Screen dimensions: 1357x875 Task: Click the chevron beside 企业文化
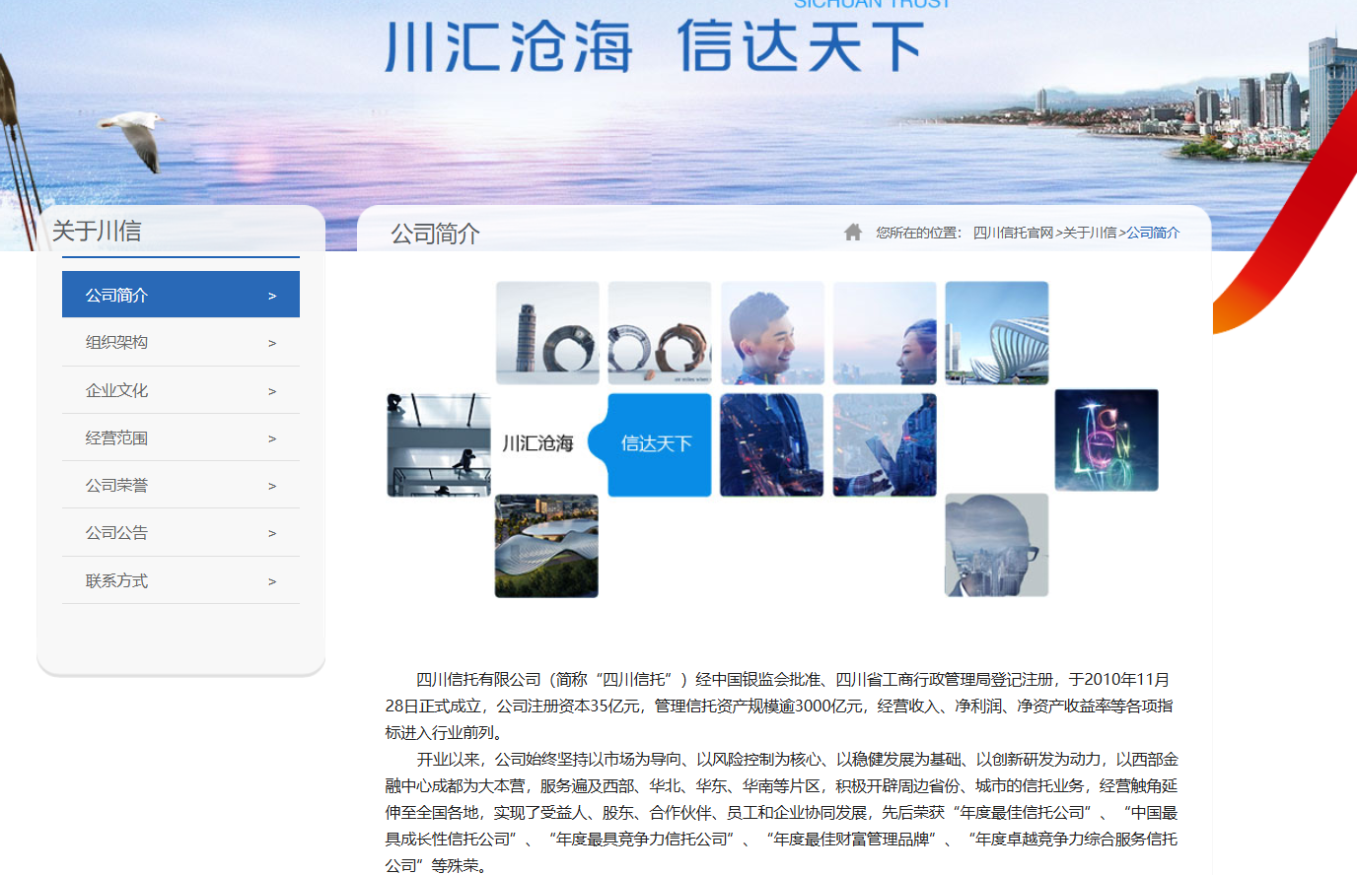pos(272,391)
